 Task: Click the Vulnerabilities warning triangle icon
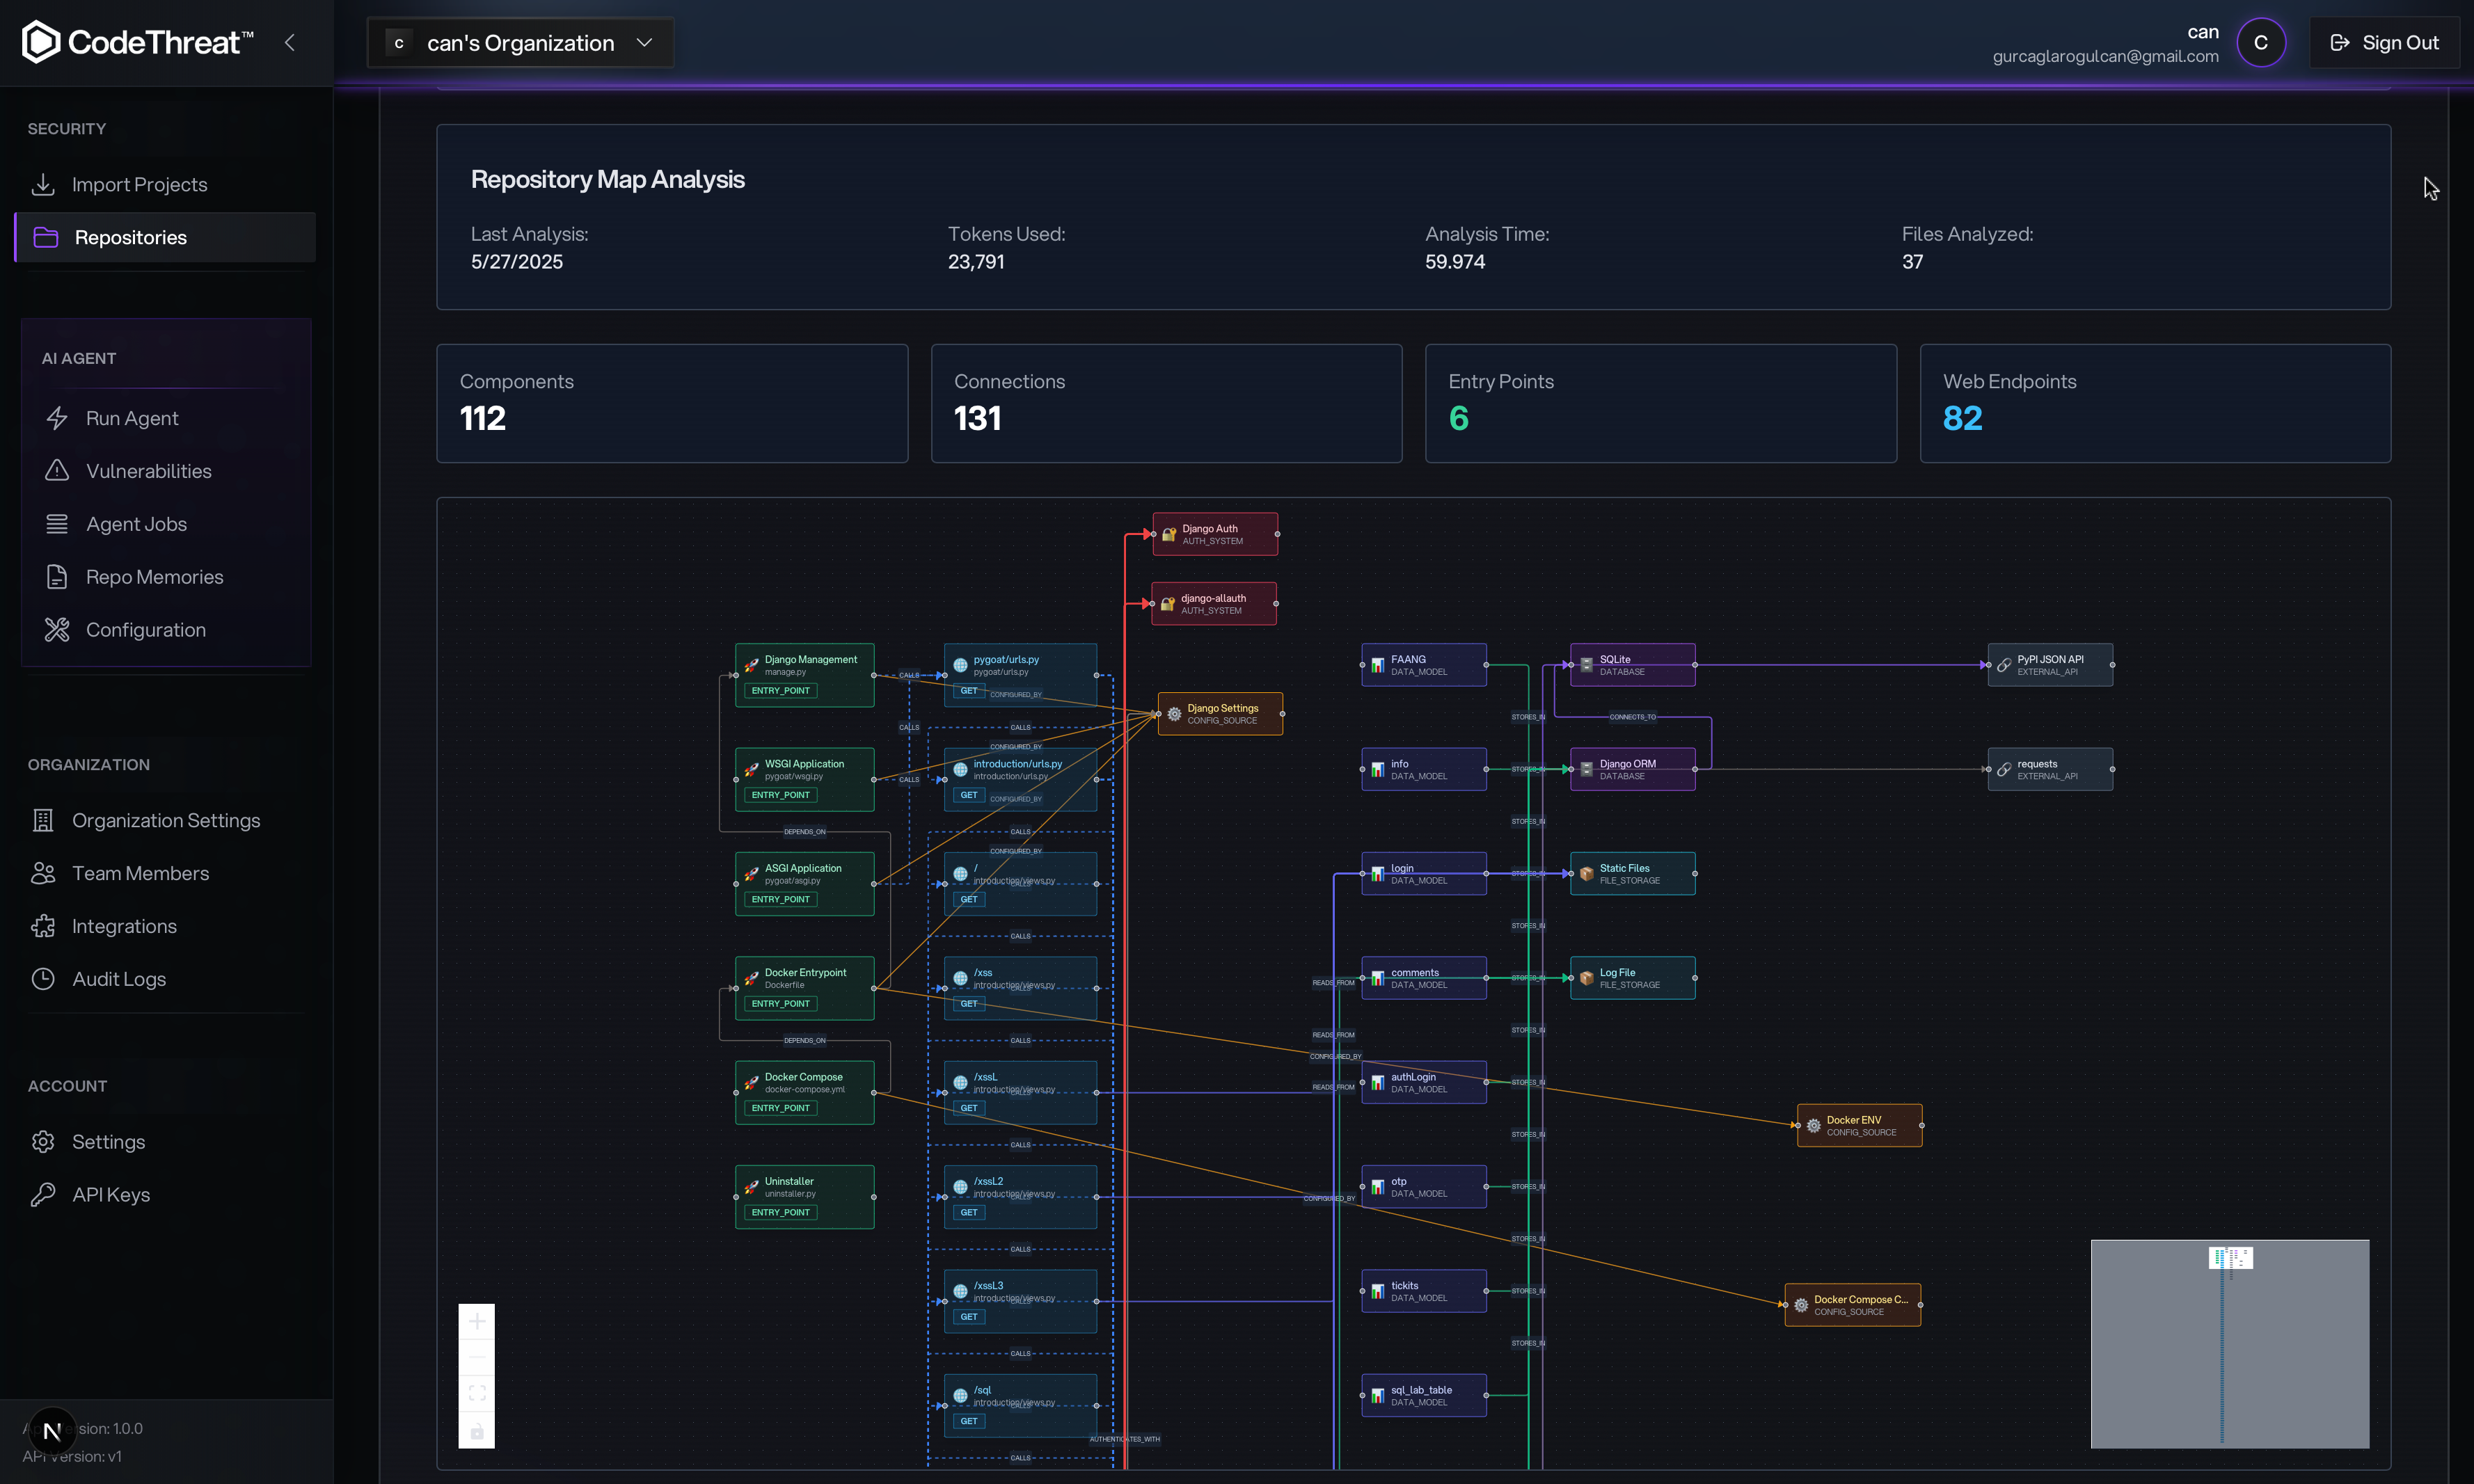pyautogui.click(x=57, y=470)
